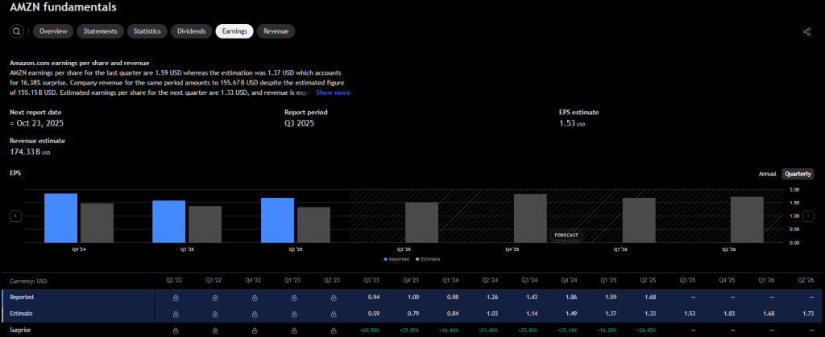Click lock icon for Surprise Q2 '23
This screenshot has width=825, height=337.
334,331
